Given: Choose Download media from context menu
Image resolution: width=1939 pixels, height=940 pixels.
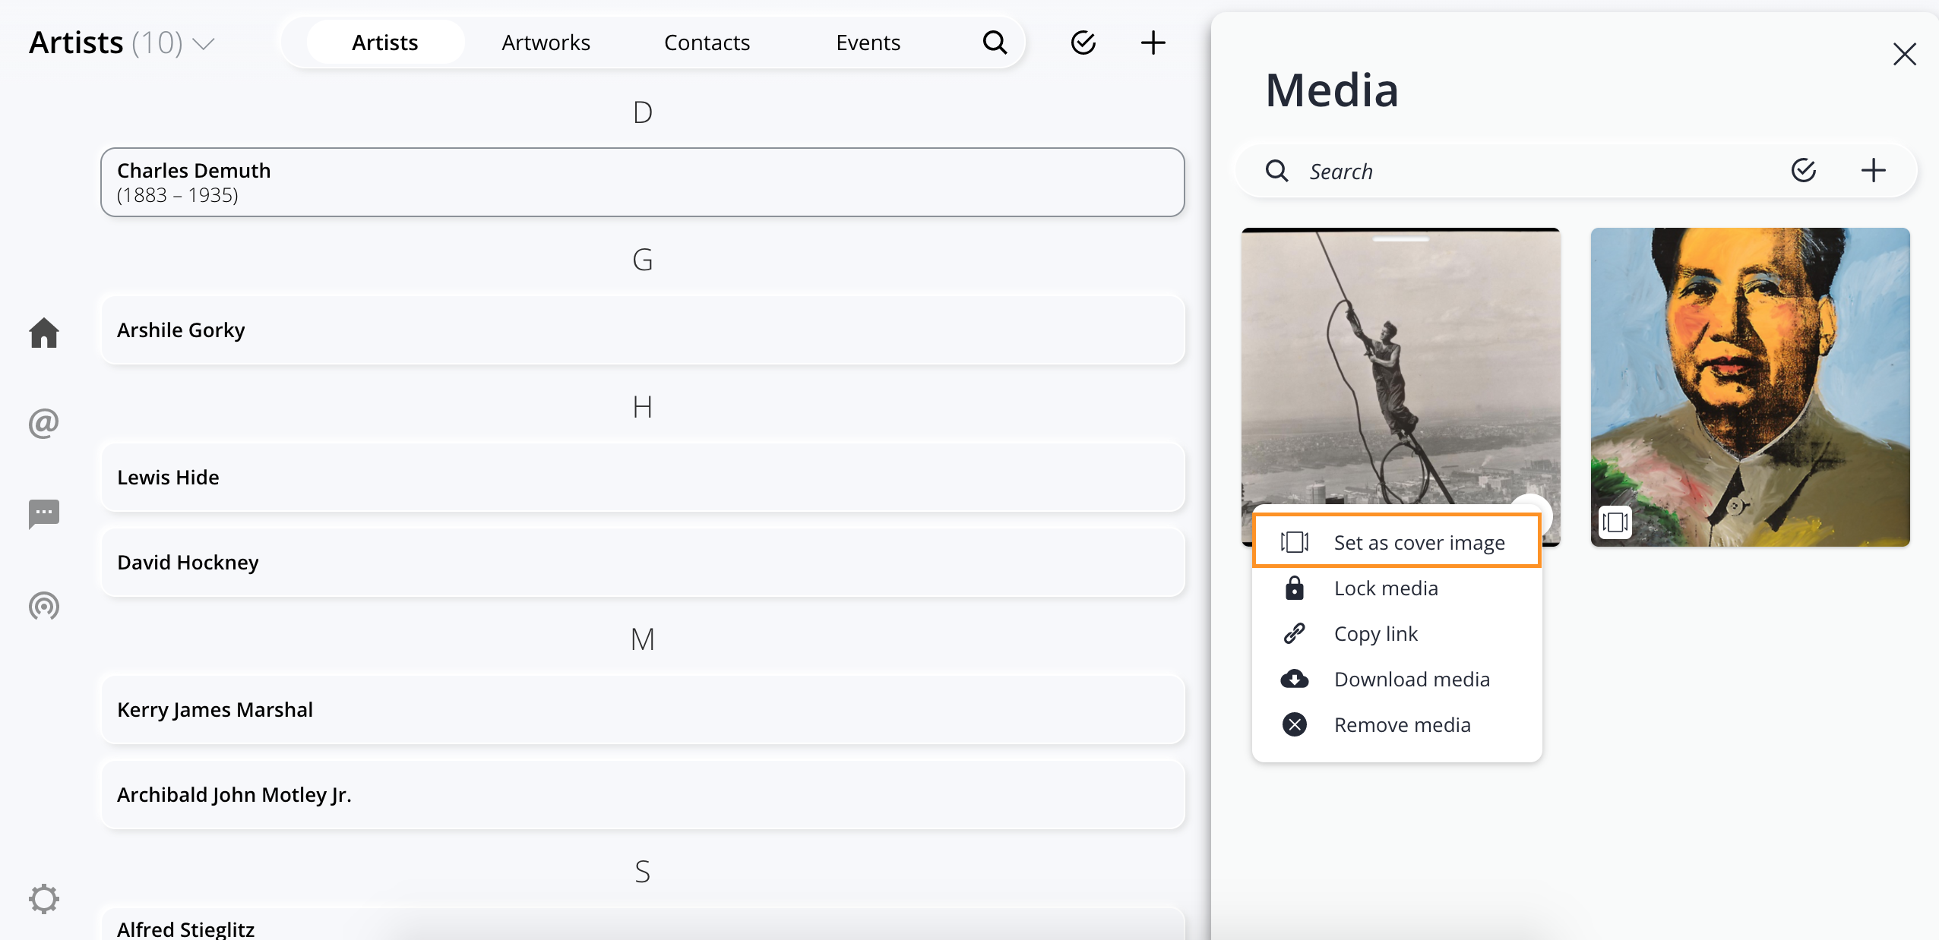Looking at the screenshot, I should 1397,680.
